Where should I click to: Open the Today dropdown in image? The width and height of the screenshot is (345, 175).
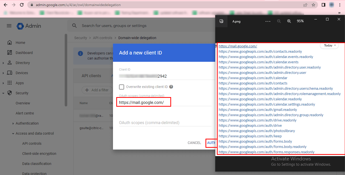329,45
